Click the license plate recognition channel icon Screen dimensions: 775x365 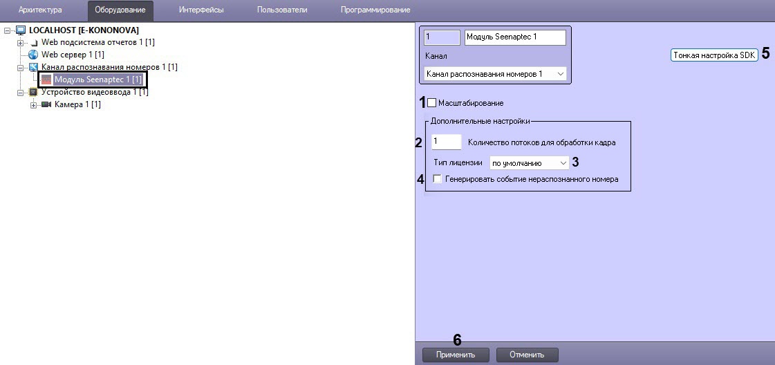pyautogui.click(x=34, y=67)
